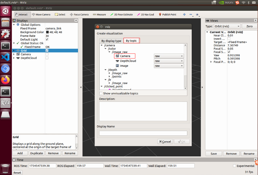Open the Trash in dock
This screenshot has width=258, height=175.
coord(5,169)
